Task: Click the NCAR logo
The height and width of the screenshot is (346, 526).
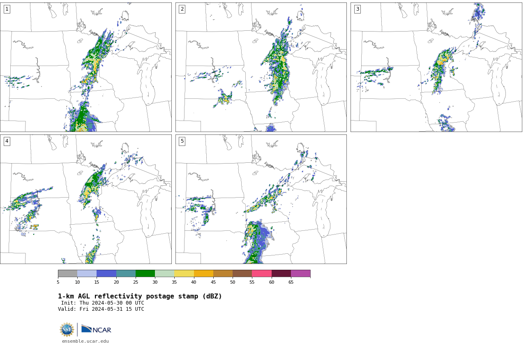Action: click(96, 329)
